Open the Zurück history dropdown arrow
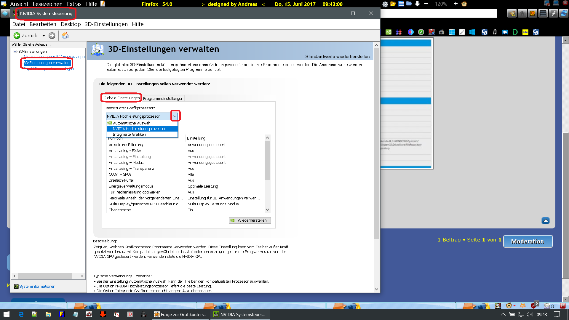Image resolution: width=569 pixels, height=320 pixels. (x=44, y=36)
